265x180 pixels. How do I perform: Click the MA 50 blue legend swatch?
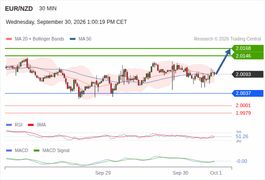pos(72,39)
